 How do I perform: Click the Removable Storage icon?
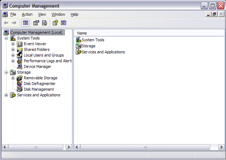19,78
